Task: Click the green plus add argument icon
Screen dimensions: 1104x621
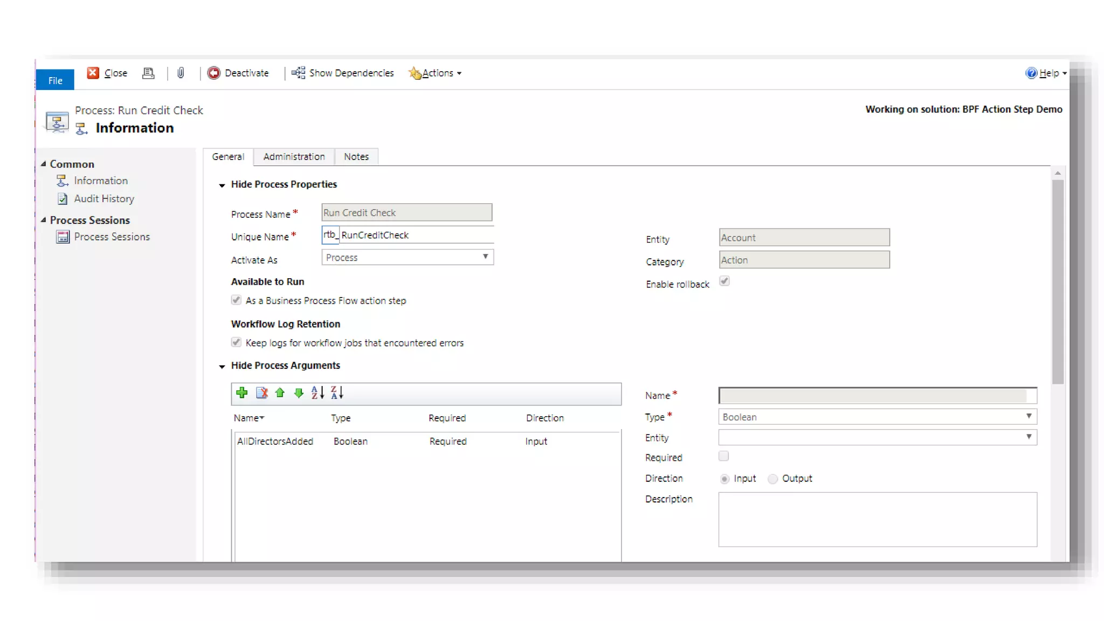Action: coord(242,393)
